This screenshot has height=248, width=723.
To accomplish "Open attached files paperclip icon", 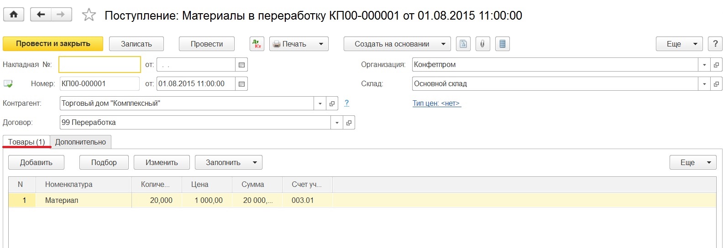I will [x=482, y=44].
